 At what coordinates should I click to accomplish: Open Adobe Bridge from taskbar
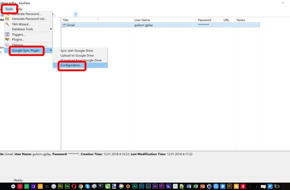[x=229, y=186]
